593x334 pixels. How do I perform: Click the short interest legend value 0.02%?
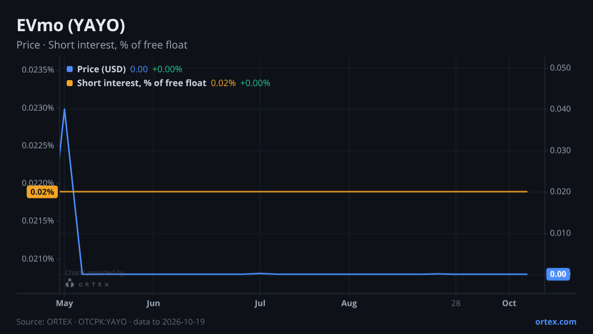click(223, 83)
